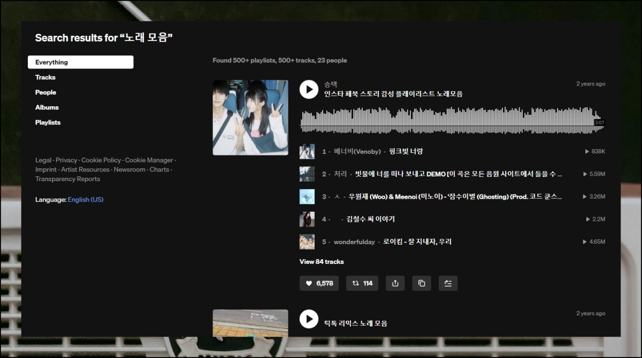Open the Newsroom link
The height and width of the screenshot is (358, 642).
click(129, 170)
